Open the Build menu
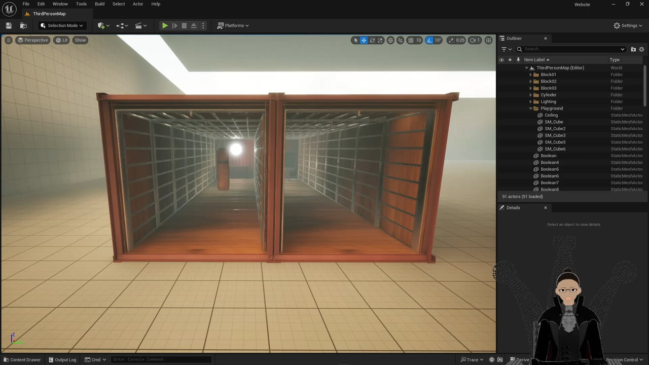Viewport: 649px width, 365px height. click(x=99, y=4)
